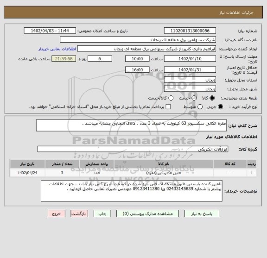Click the پاسخ به نیاز button
Screen dimensions: 267x258
tap(202, 214)
